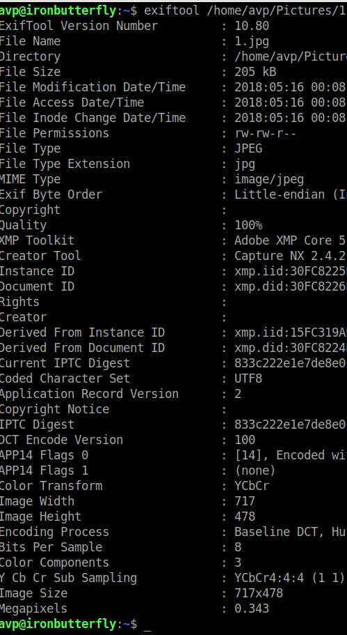Click the Color Transform value YCbCr
Viewport: 347px width, 635px height.
252,486
